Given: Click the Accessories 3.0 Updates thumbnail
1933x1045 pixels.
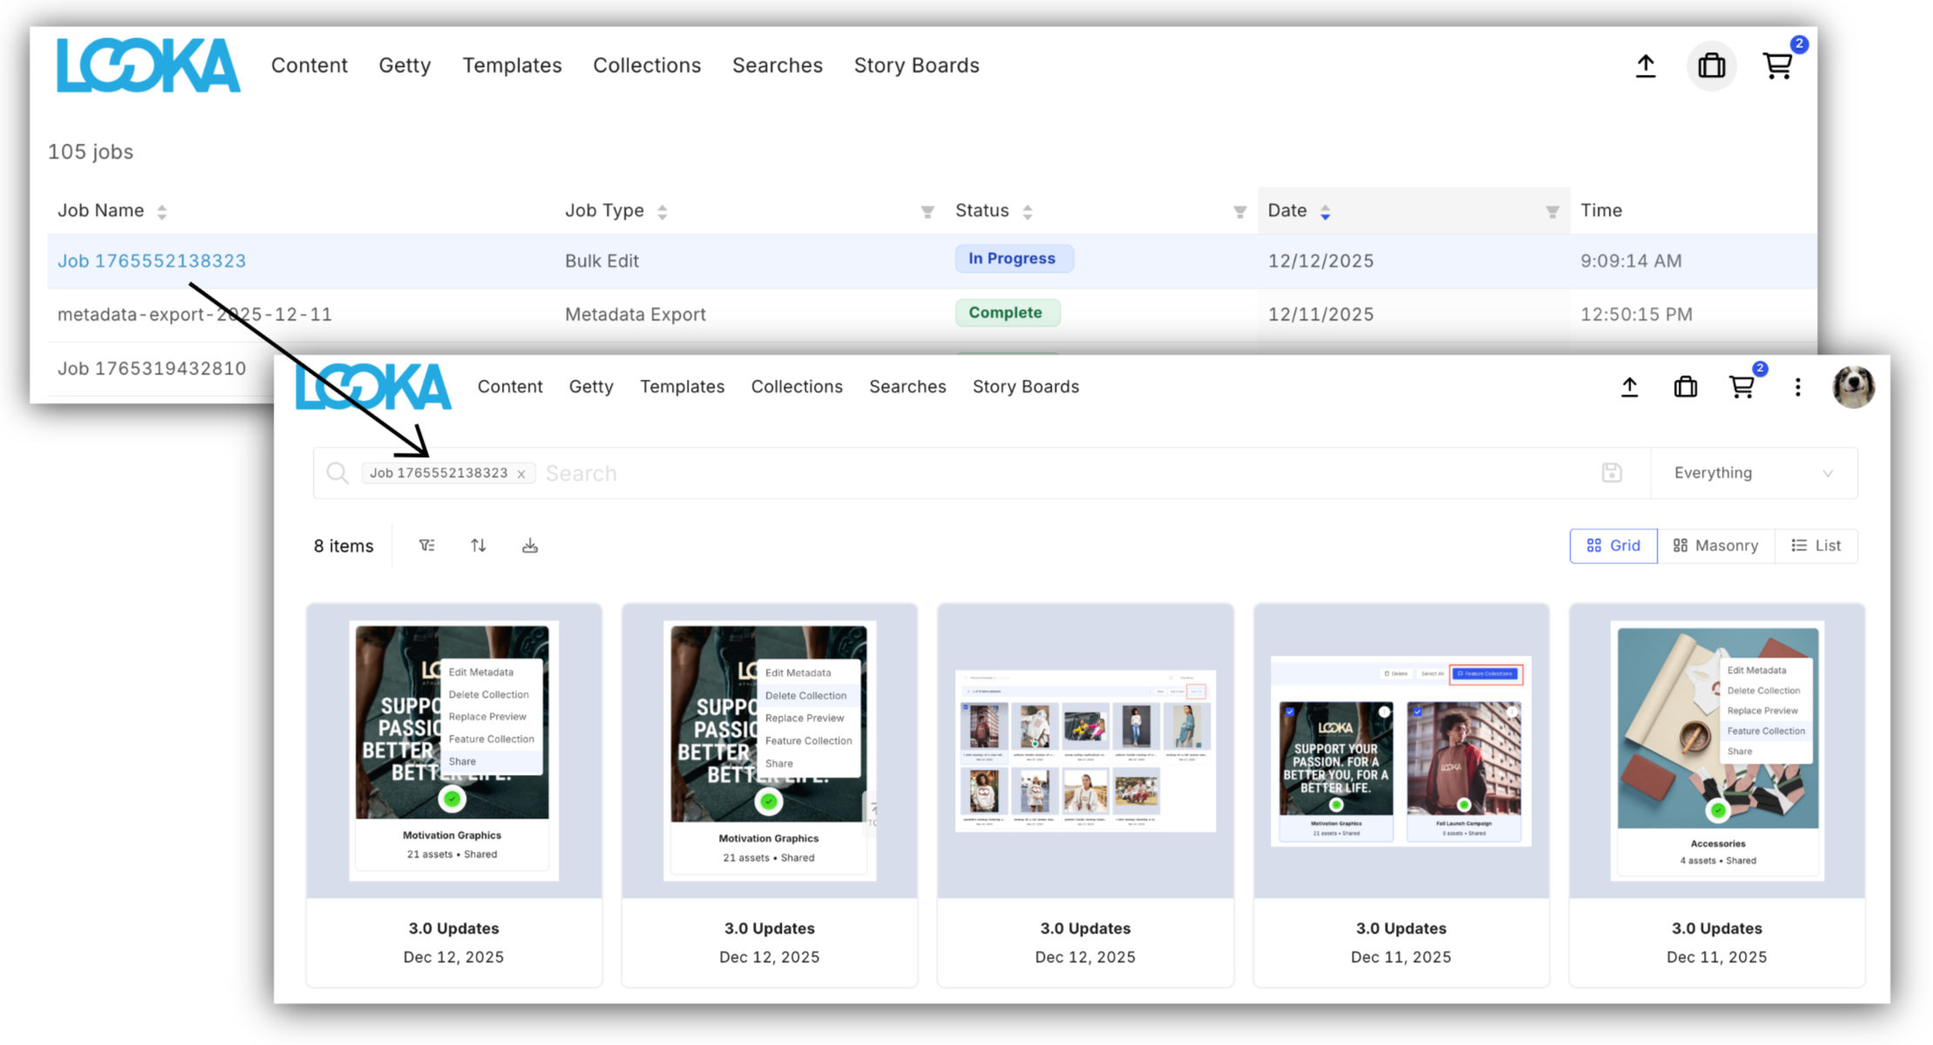Looking at the screenshot, I should click(x=1716, y=749).
